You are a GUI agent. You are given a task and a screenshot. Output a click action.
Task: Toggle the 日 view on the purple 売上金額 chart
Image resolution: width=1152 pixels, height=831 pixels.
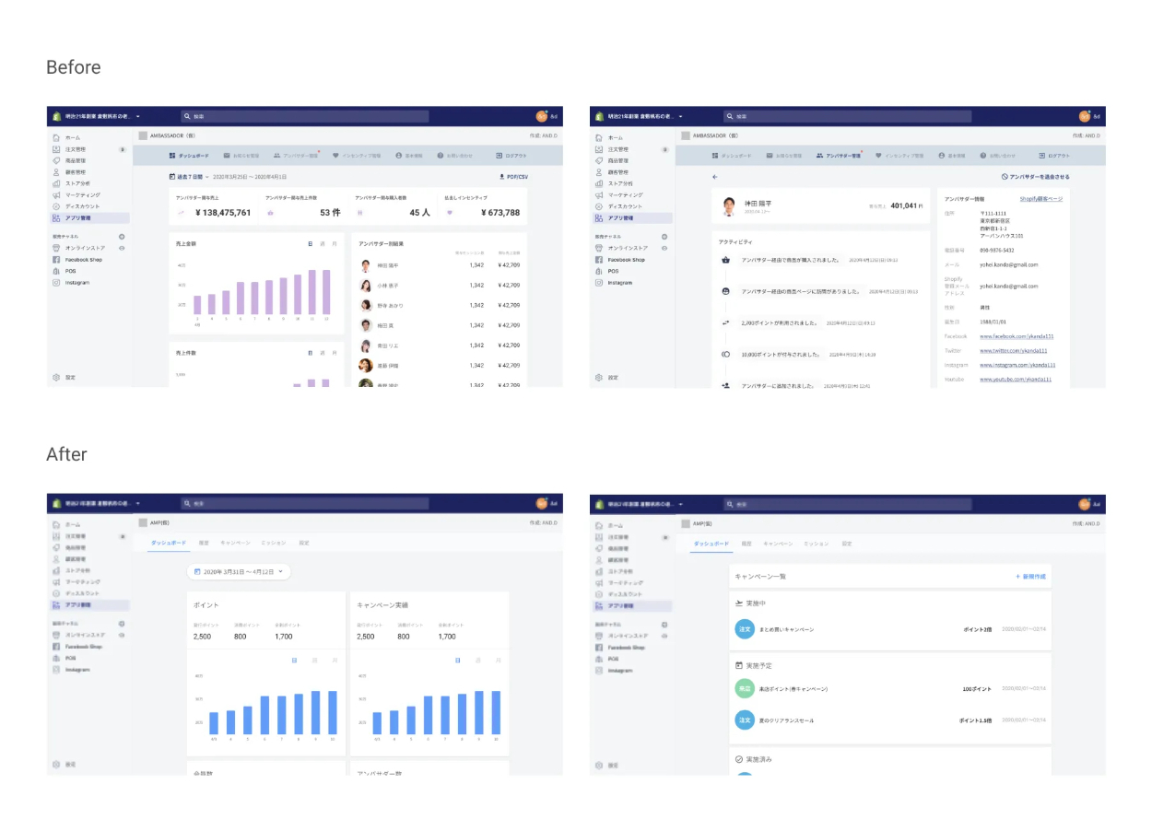click(310, 244)
